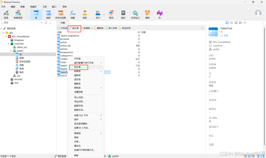Select the kingbase database in tree
The image size is (266, 158).
(x=19, y=40)
